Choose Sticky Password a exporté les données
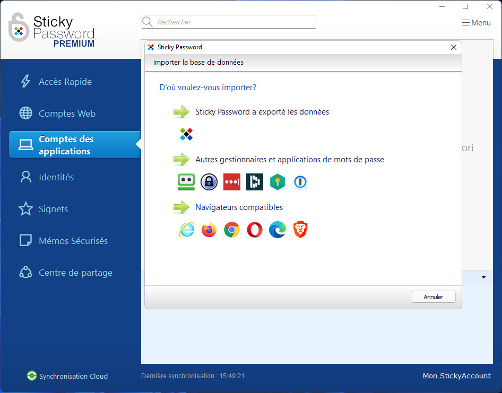 point(262,112)
